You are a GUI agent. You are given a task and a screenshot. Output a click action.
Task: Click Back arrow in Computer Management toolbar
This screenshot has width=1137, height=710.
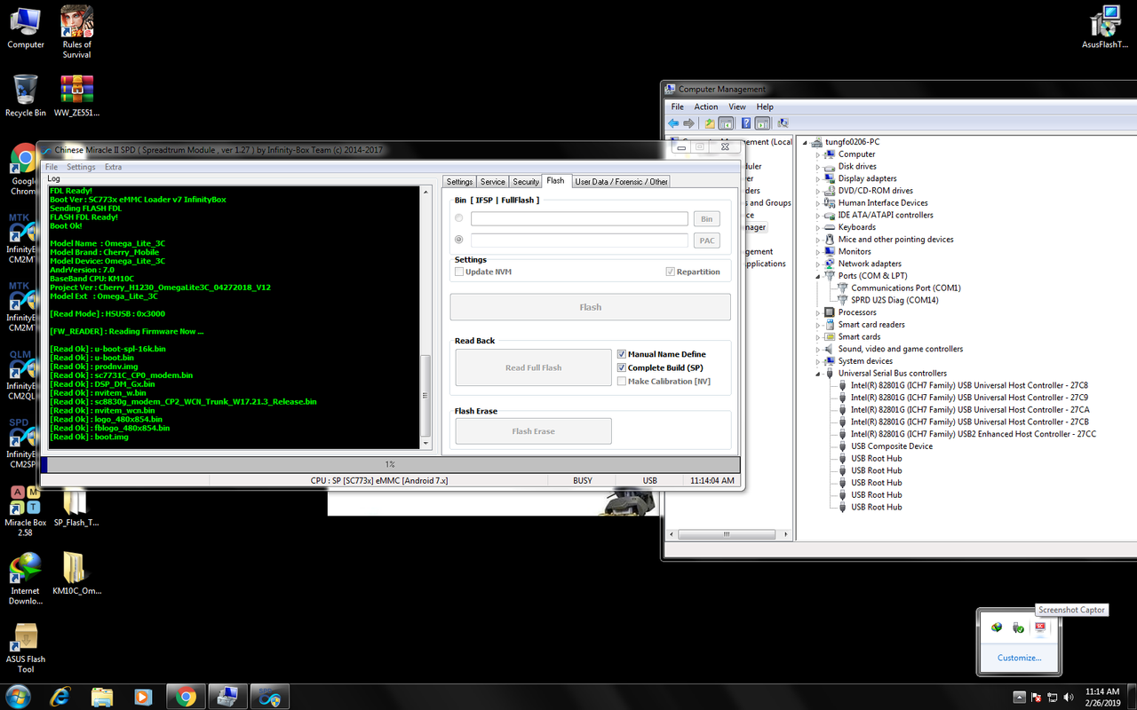point(673,123)
